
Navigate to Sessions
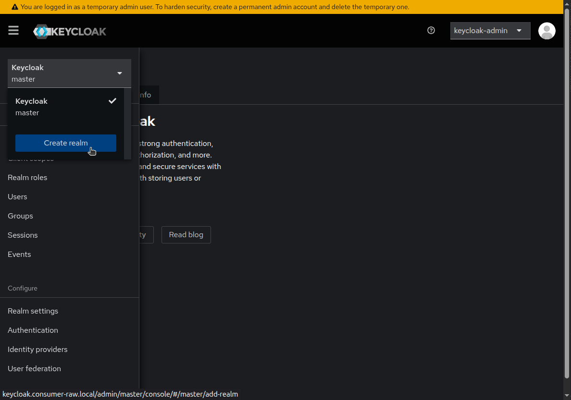(23, 235)
